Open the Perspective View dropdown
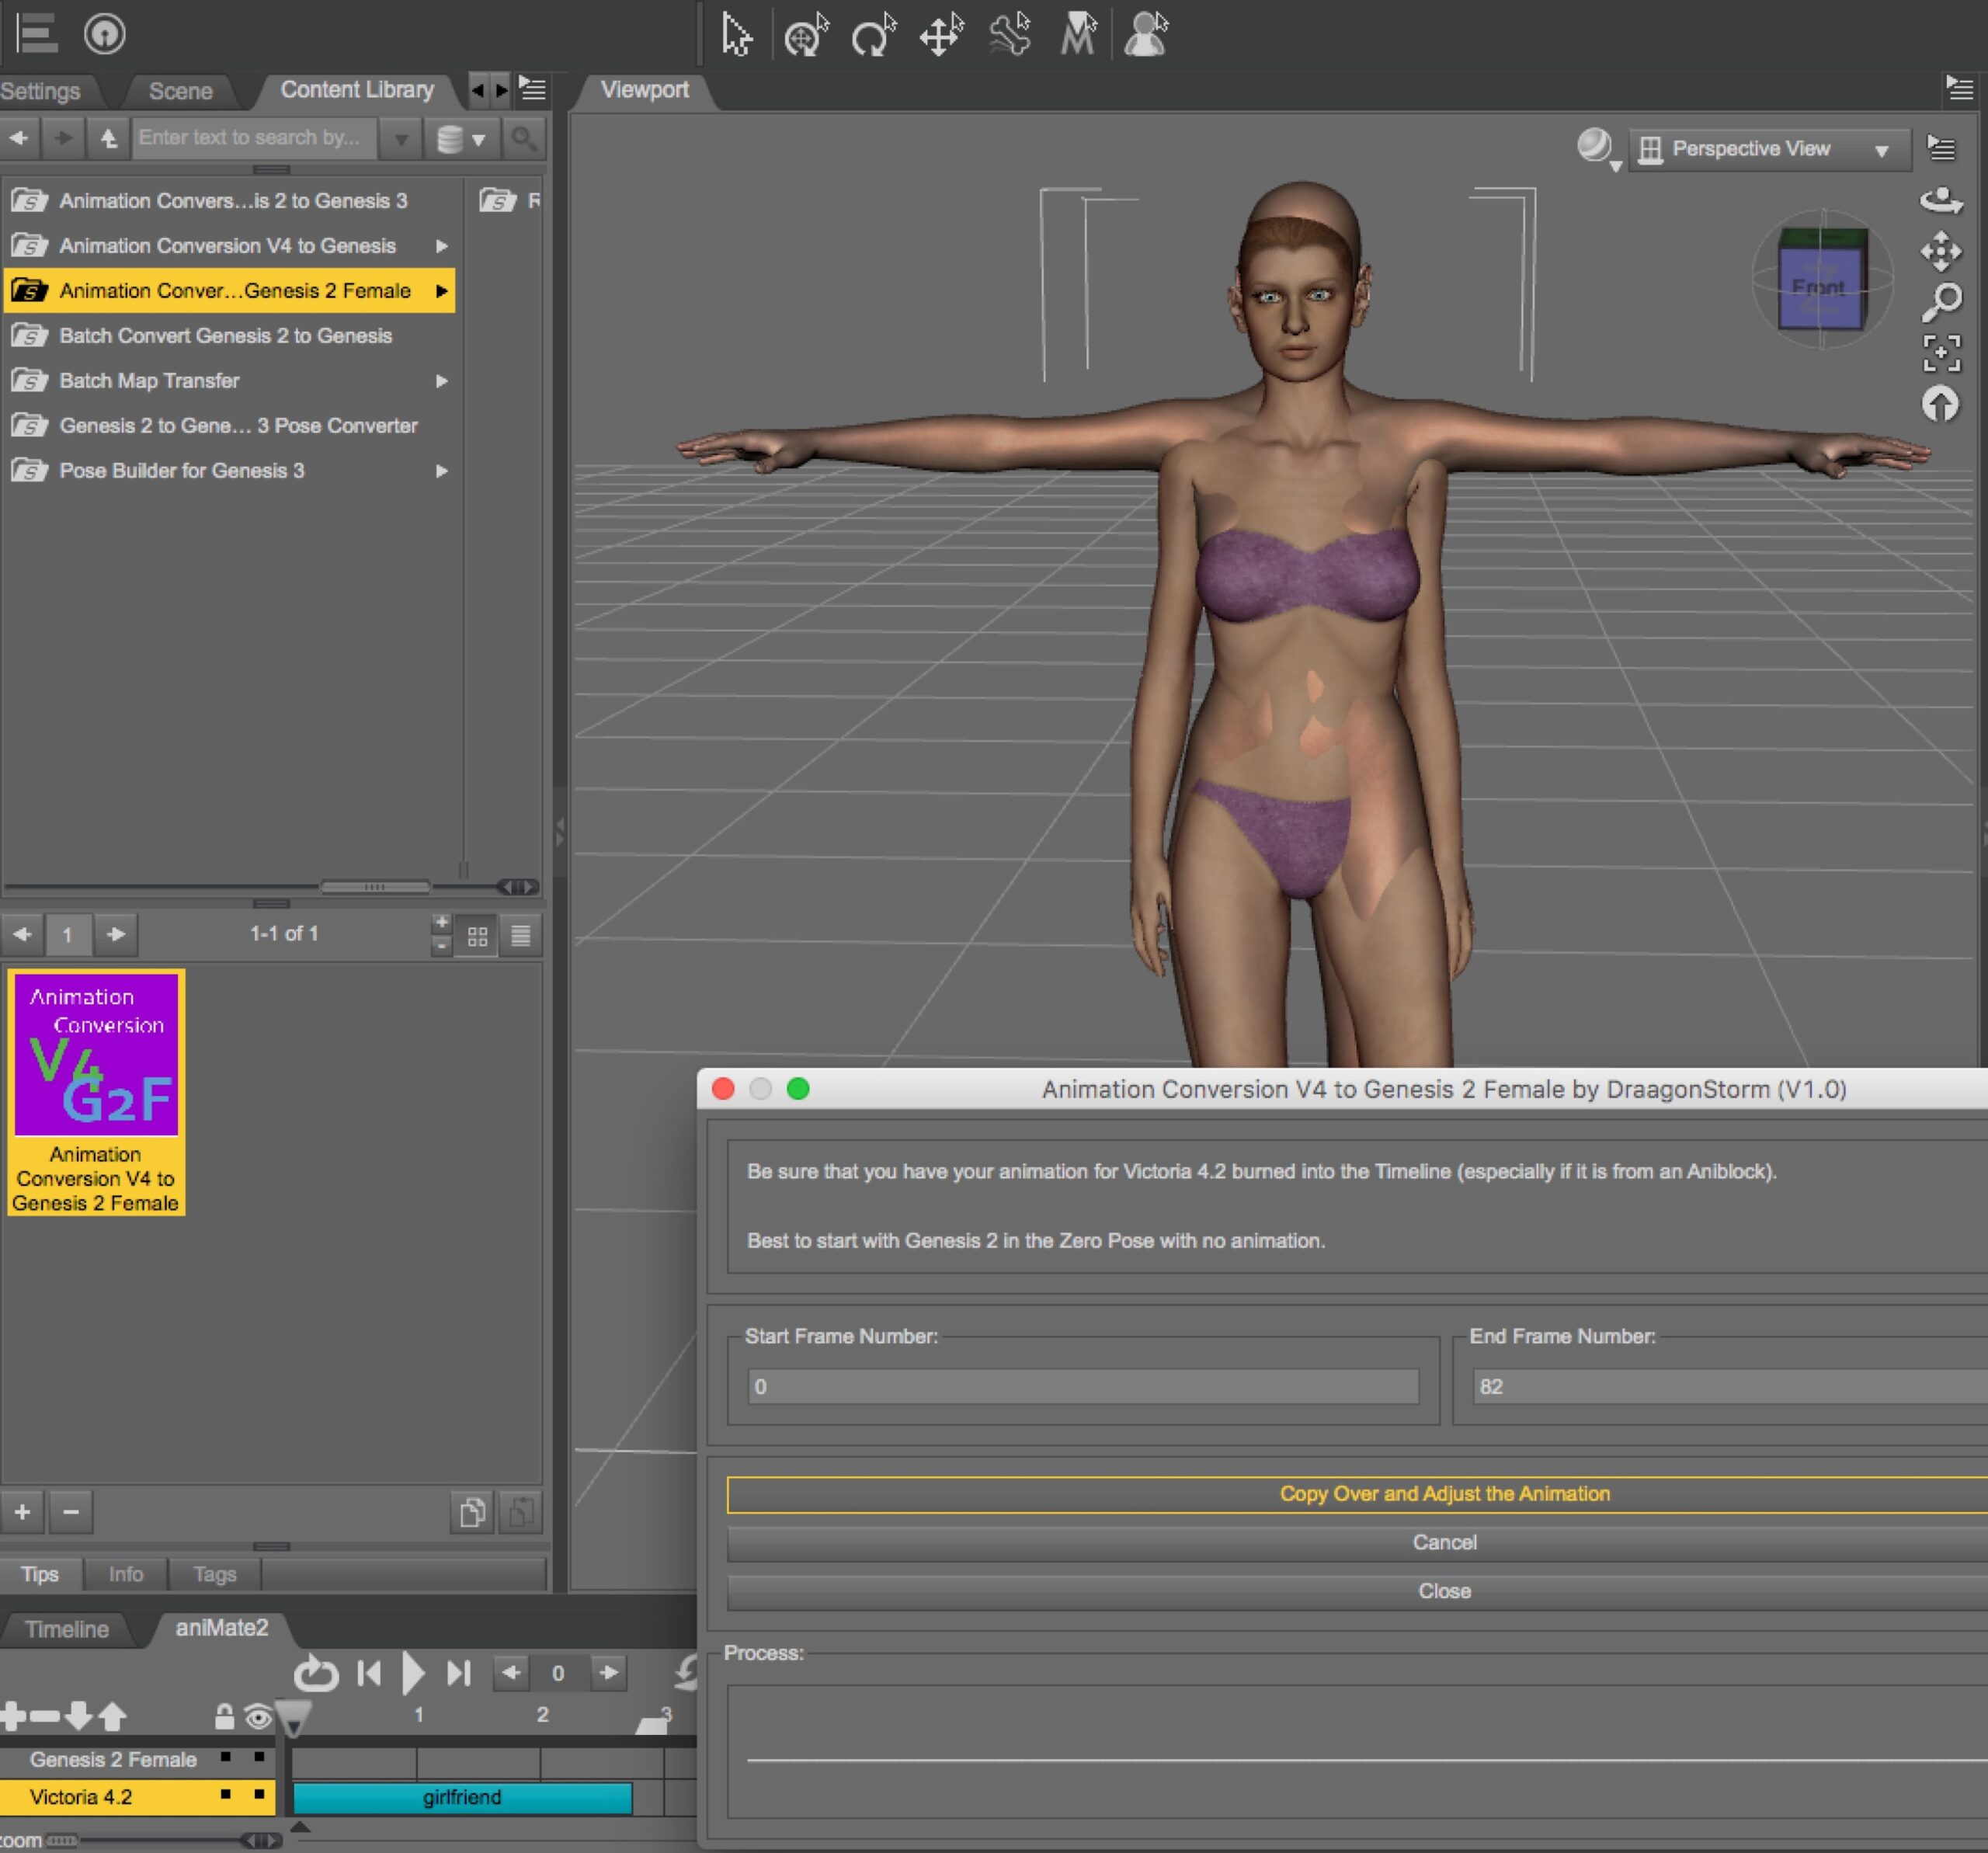 tap(1768, 150)
